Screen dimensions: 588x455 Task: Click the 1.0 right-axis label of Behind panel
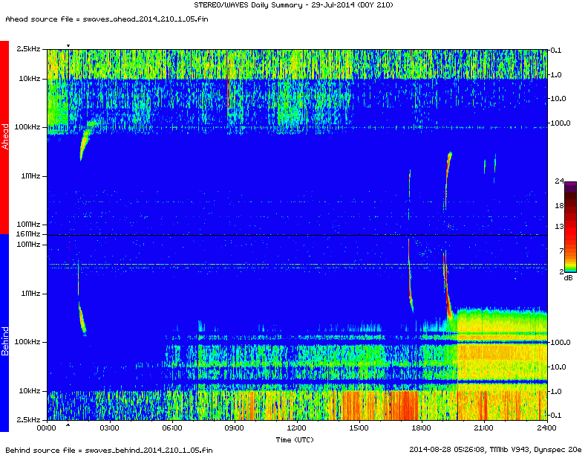(556, 391)
